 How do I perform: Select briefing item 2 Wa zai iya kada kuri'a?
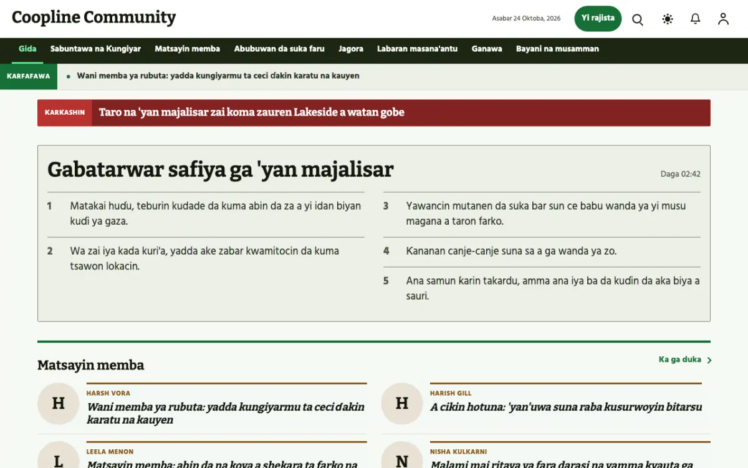206,258
